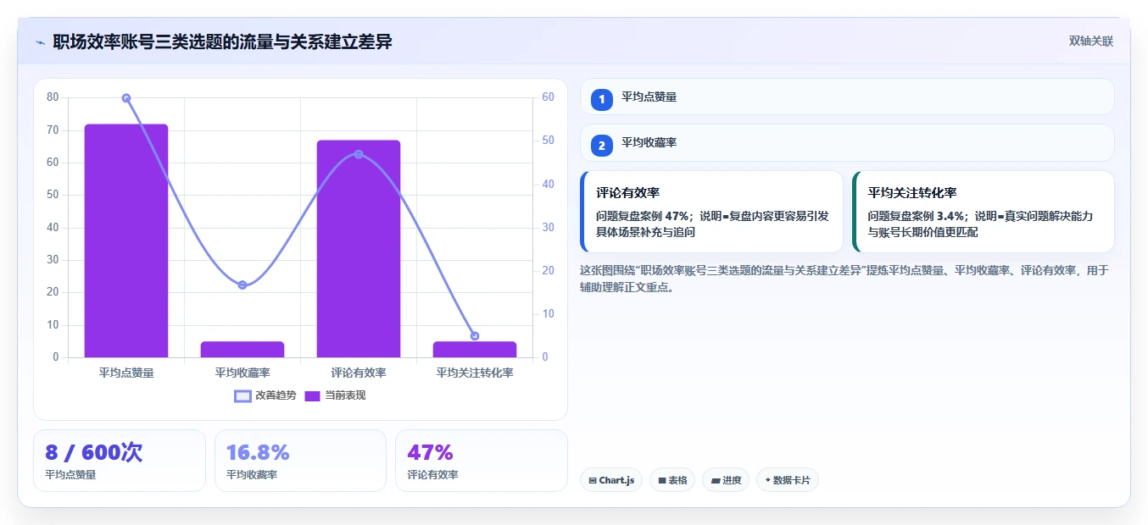Click line point above 平均点赞量

(x=126, y=98)
